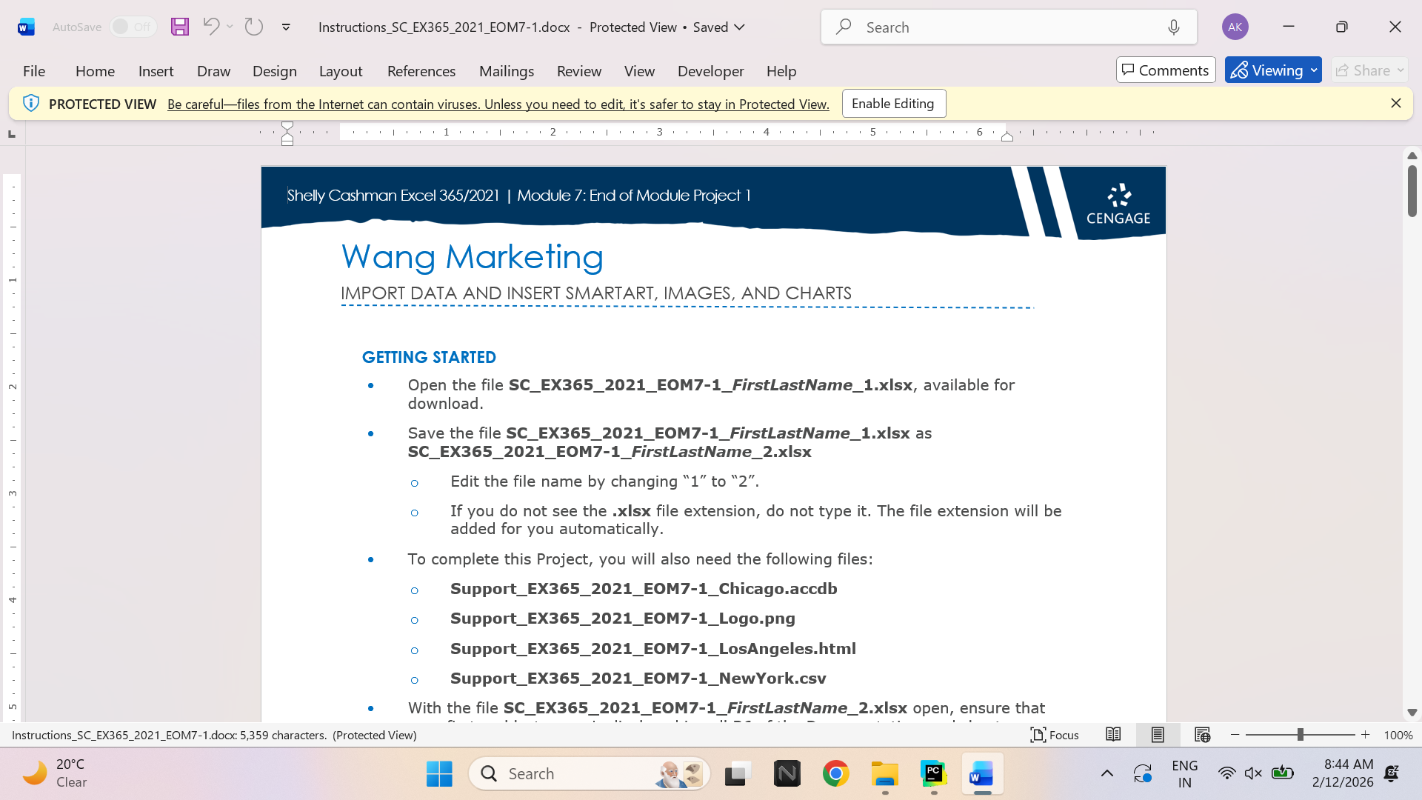Switch to Read Mode view icon
The height and width of the screenshot is (800, 1422).
1113,735
